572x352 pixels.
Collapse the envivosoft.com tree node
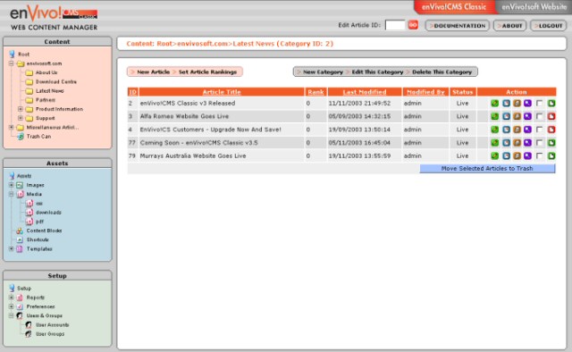(x=12, y=63)
